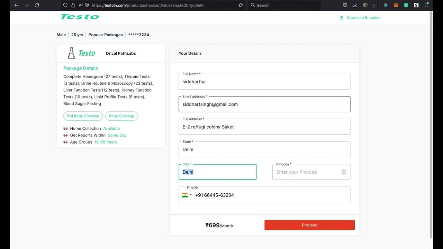Open the Firefox hamburger menu
This screenshot has width=443, height=249.
click(x=426, y=5)
